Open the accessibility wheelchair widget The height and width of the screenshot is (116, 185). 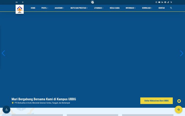point(6,110)
